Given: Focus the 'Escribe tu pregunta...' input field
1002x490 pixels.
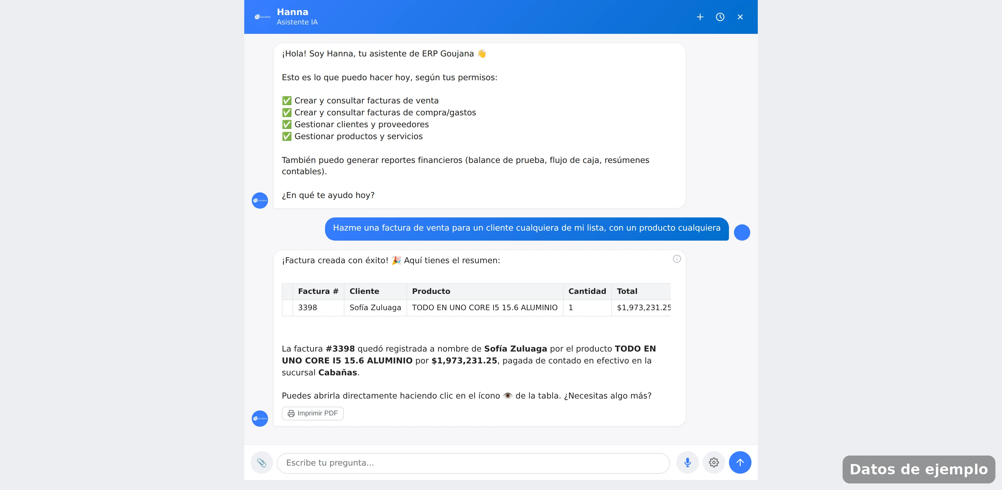Looking at the screenshot, I should pyautogui.click(x=473, y=463).
